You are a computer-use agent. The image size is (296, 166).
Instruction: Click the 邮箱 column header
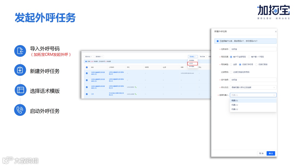[x=182, y=67]
